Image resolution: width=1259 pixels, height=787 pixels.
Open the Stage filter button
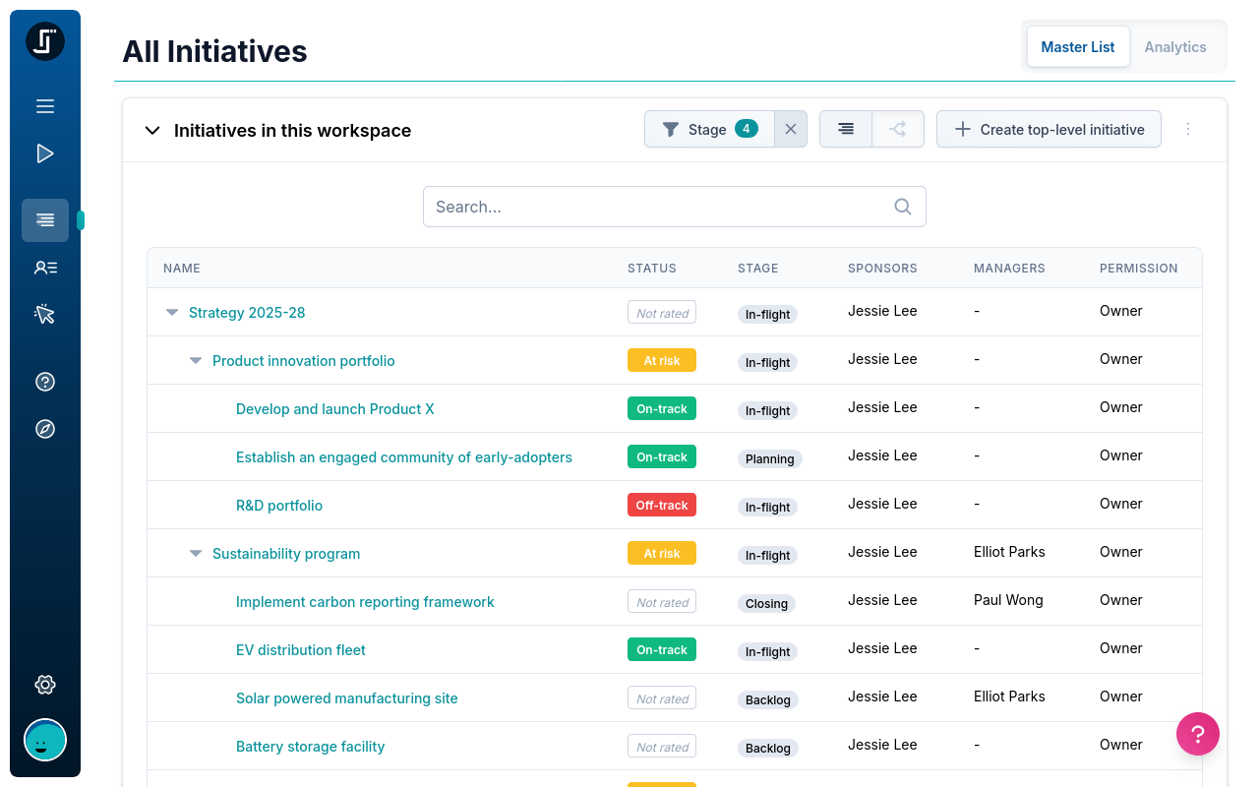click(x=709, y=129)
